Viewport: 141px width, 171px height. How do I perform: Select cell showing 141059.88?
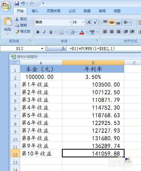pyautogui.click(x=93, y=153)
